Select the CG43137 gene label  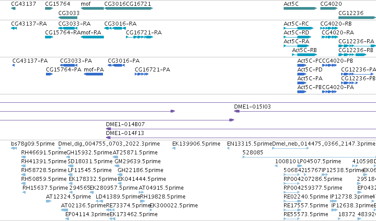coord(23,4)
